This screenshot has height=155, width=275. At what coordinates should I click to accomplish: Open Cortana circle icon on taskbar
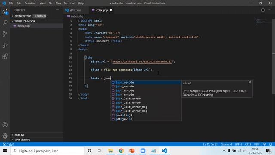[x=89, y=151]
